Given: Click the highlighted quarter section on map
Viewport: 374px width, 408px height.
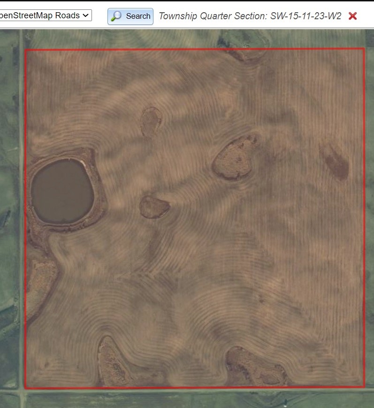Looking at the screenshot, I should (x=195, y=218).
